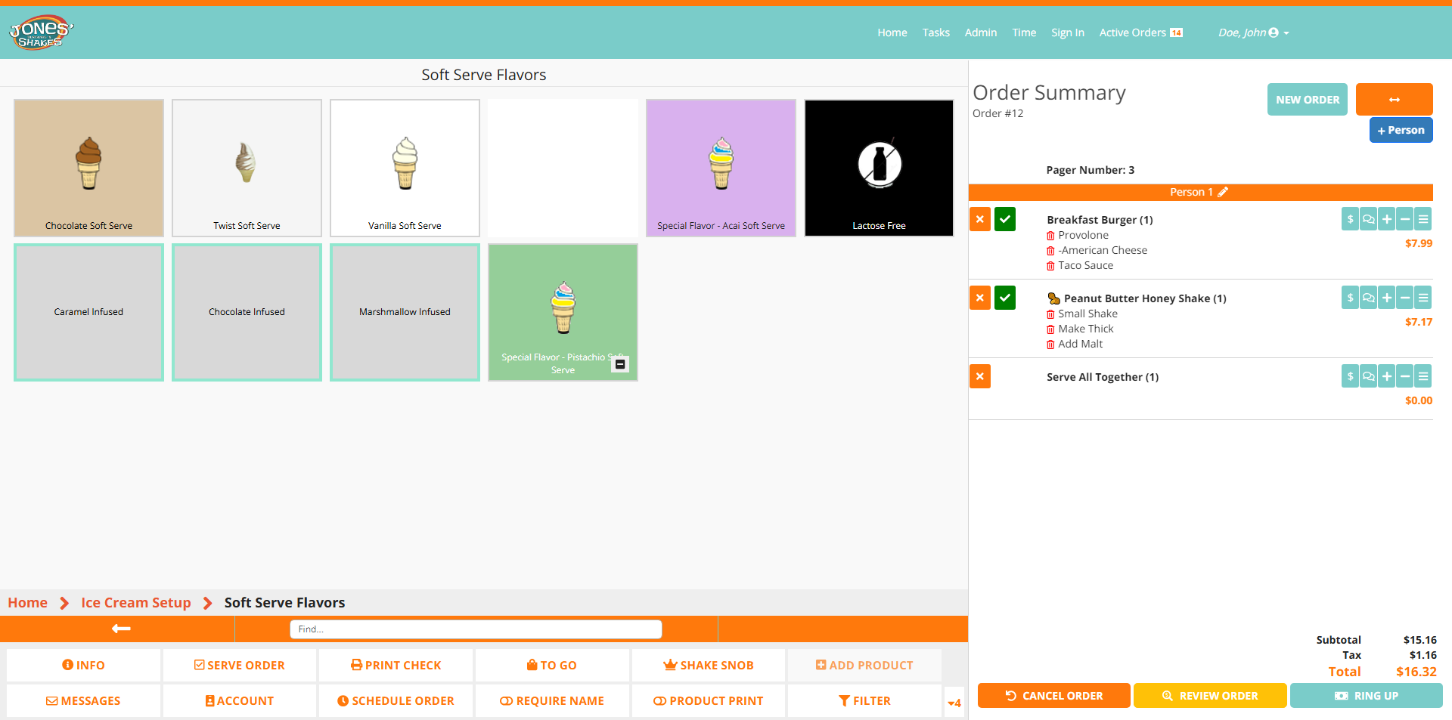Add a person with + Person button
Image resolution: width=1452 pixels, height=720 pixels.
1401,130
